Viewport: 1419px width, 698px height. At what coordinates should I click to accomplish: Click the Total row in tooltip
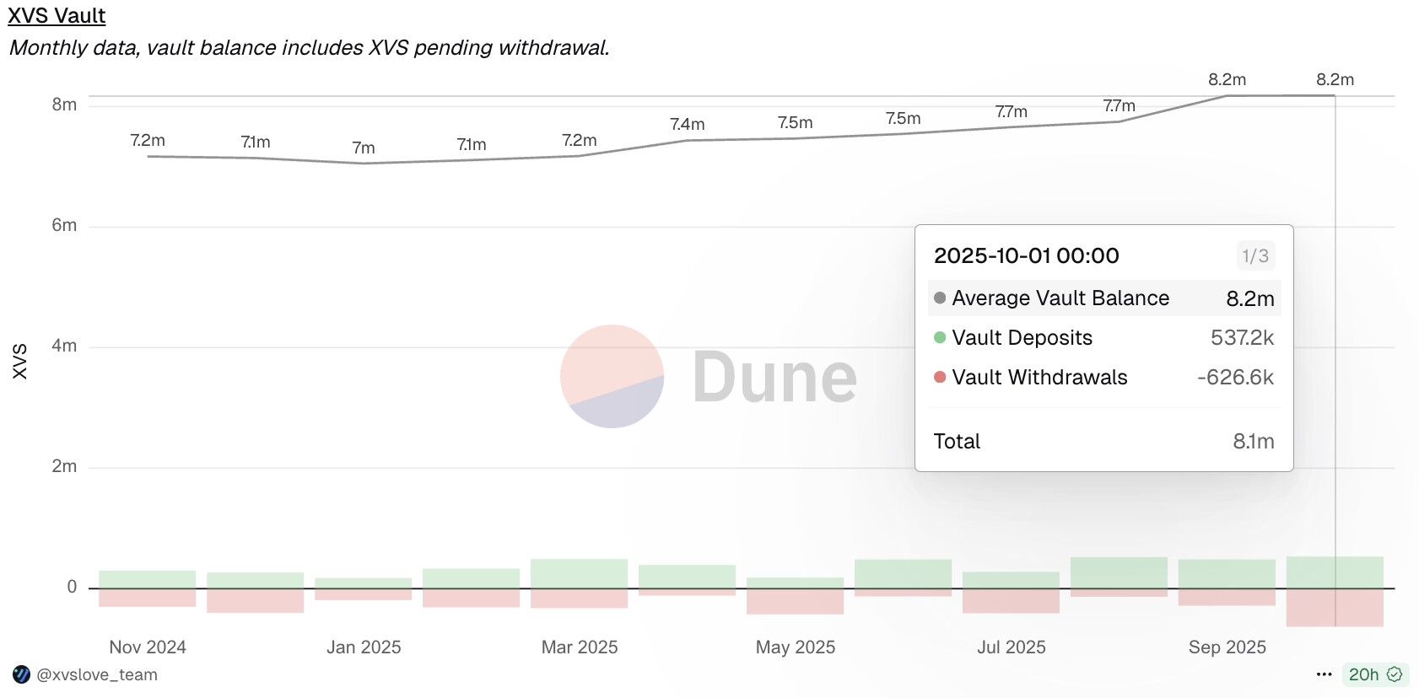point(1103,441)
